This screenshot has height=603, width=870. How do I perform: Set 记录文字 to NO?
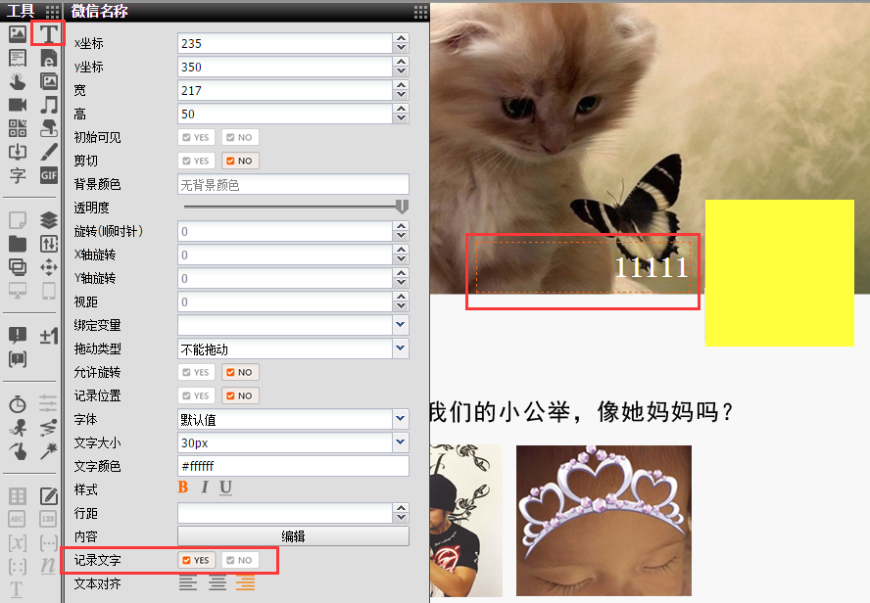240,560
